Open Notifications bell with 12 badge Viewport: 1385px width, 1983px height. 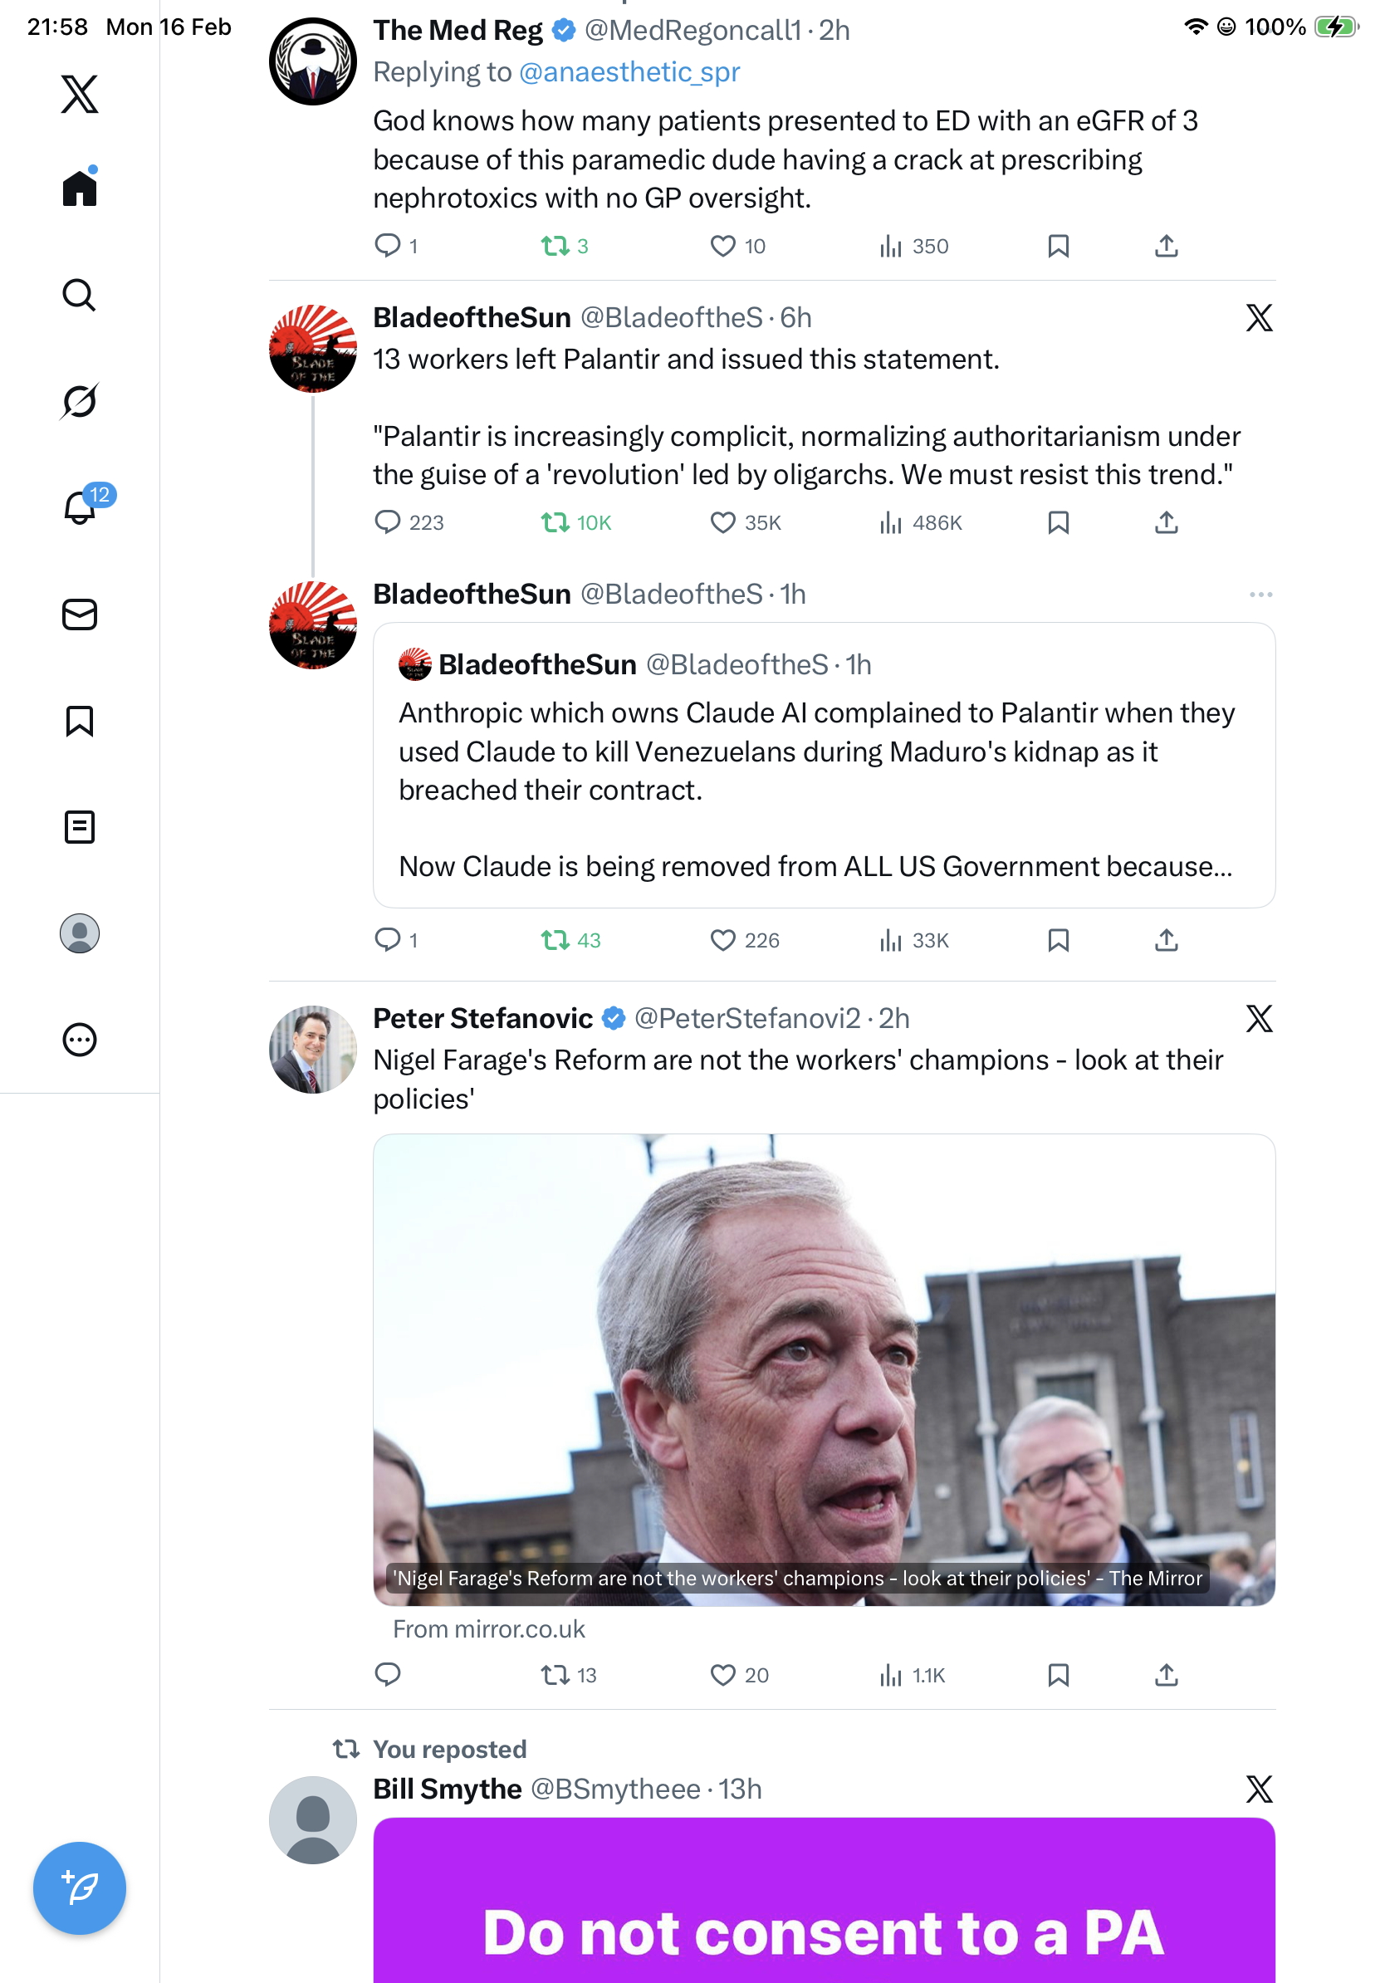[81, 507]
